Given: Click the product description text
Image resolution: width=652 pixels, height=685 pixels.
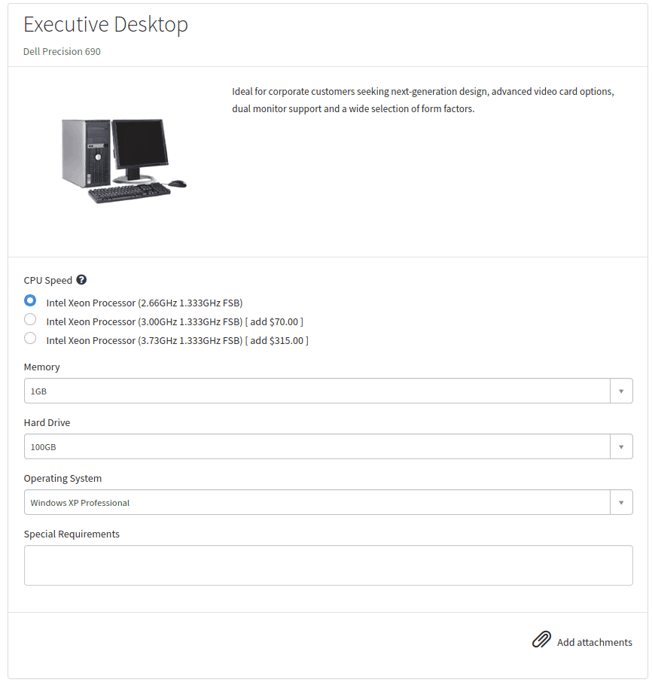Looking at the screenshot, I should tap(423, 99).
